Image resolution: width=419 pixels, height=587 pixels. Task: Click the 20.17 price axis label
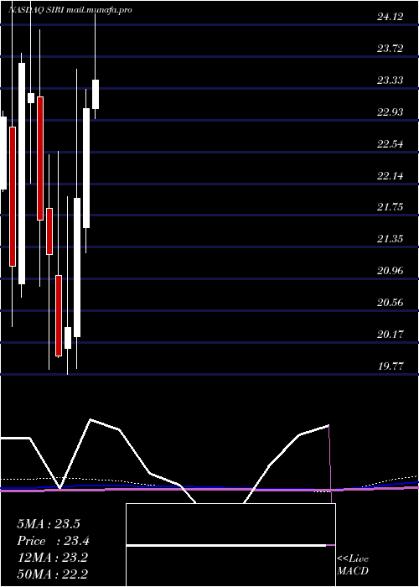[391, 335]
